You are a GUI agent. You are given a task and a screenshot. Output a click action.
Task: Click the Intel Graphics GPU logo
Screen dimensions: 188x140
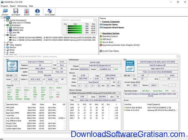(130, 66)
